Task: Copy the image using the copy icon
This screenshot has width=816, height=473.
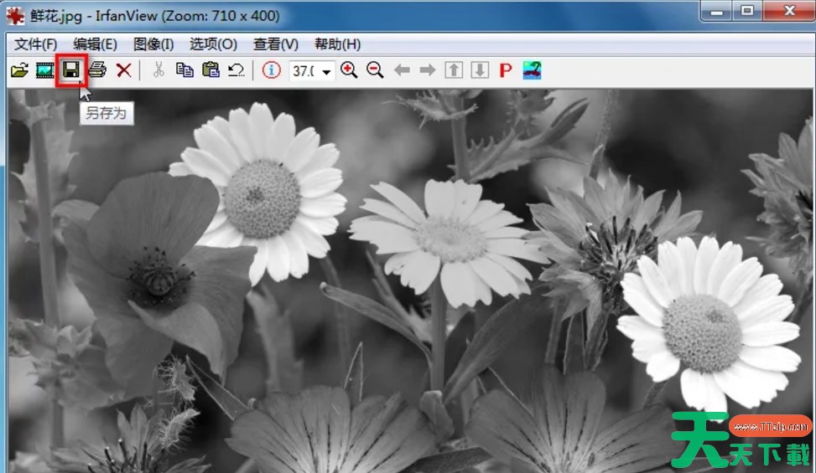Action: (x=185, y=70)
